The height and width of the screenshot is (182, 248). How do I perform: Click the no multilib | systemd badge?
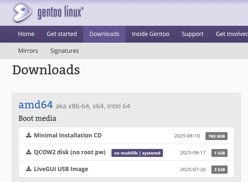(137, 153)
